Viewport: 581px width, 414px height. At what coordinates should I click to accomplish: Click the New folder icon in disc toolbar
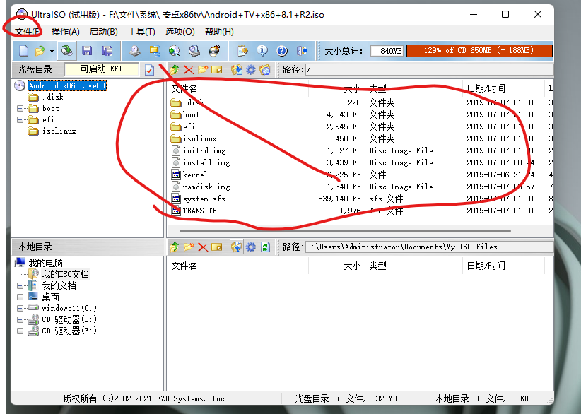tap(203, 70)
